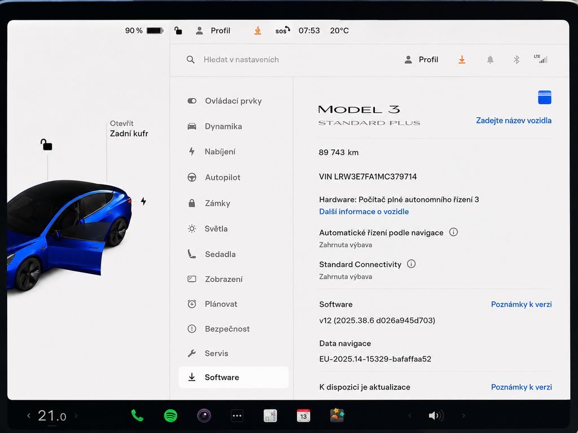Raise volume with right chevron
Image resolution: width=578 pixels, height=433 pixels.
pos(463,416)
